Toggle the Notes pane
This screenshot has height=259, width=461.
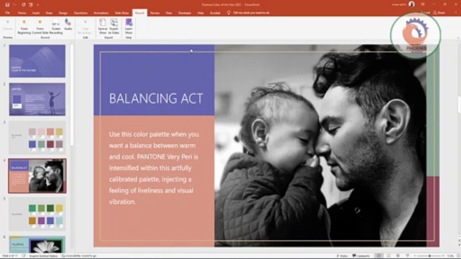(342, 256)
